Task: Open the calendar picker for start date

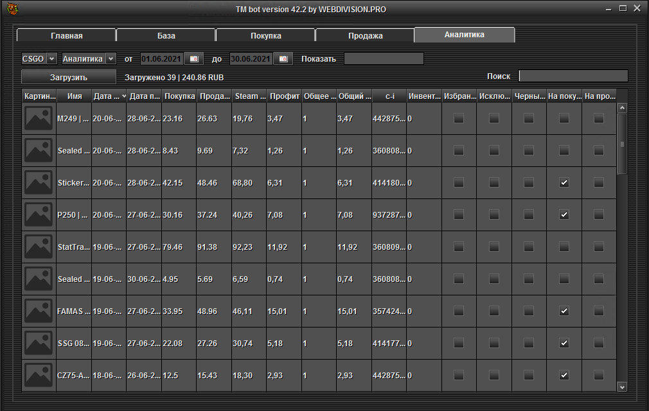Action: point(194,58)
